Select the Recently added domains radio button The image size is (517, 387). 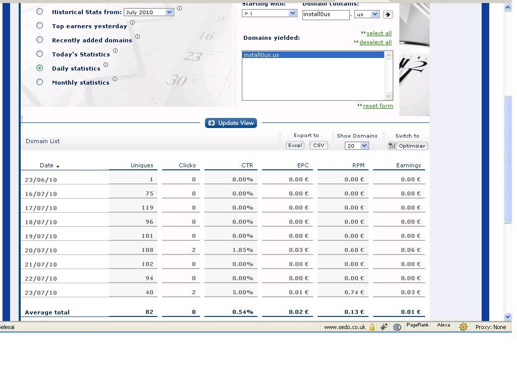(x=40, y=40)
